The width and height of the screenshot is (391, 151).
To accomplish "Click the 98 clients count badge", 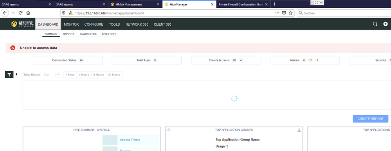I will pyautogui.click(x=234, y=60).
